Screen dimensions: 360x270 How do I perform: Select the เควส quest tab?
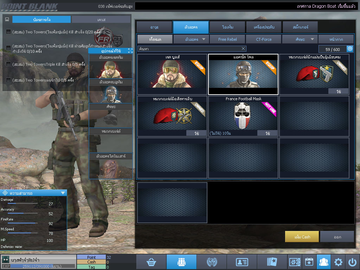101,20
